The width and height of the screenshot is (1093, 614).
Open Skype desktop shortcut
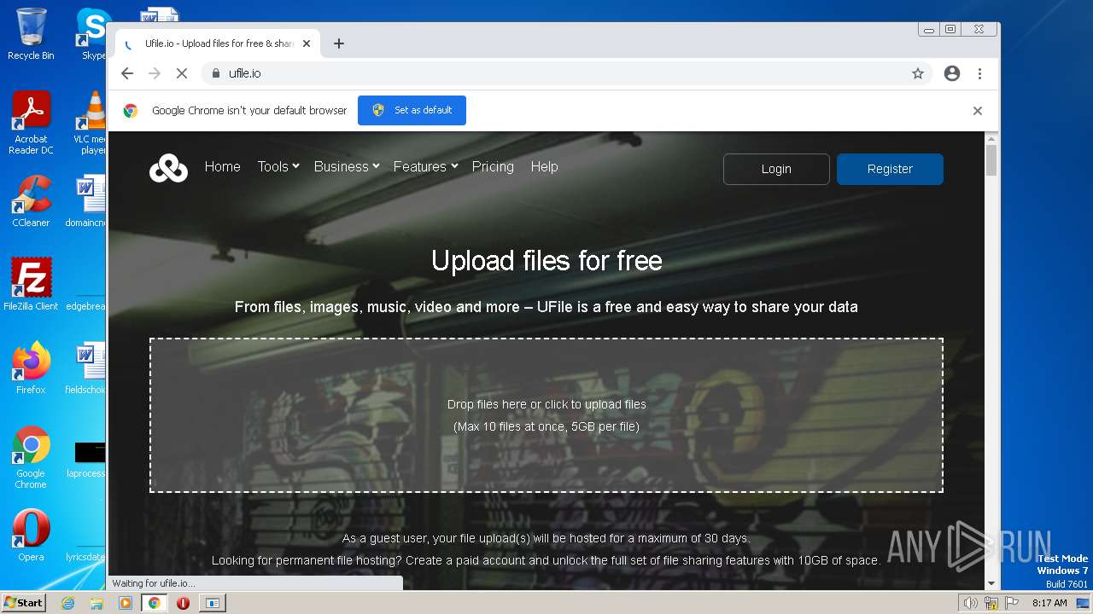point(92,34)
